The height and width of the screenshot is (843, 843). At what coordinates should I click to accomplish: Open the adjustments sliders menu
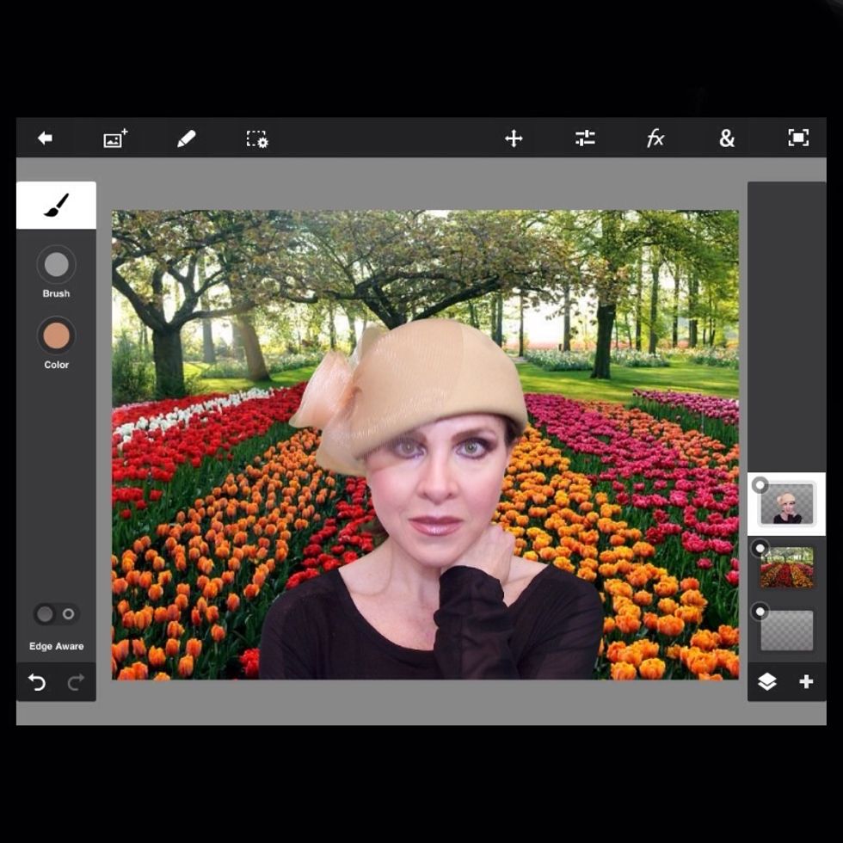(585, 138)
